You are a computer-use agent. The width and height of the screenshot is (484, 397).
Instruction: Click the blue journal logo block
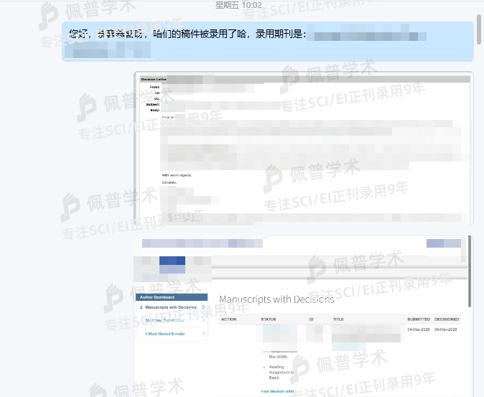pos(172,265)
